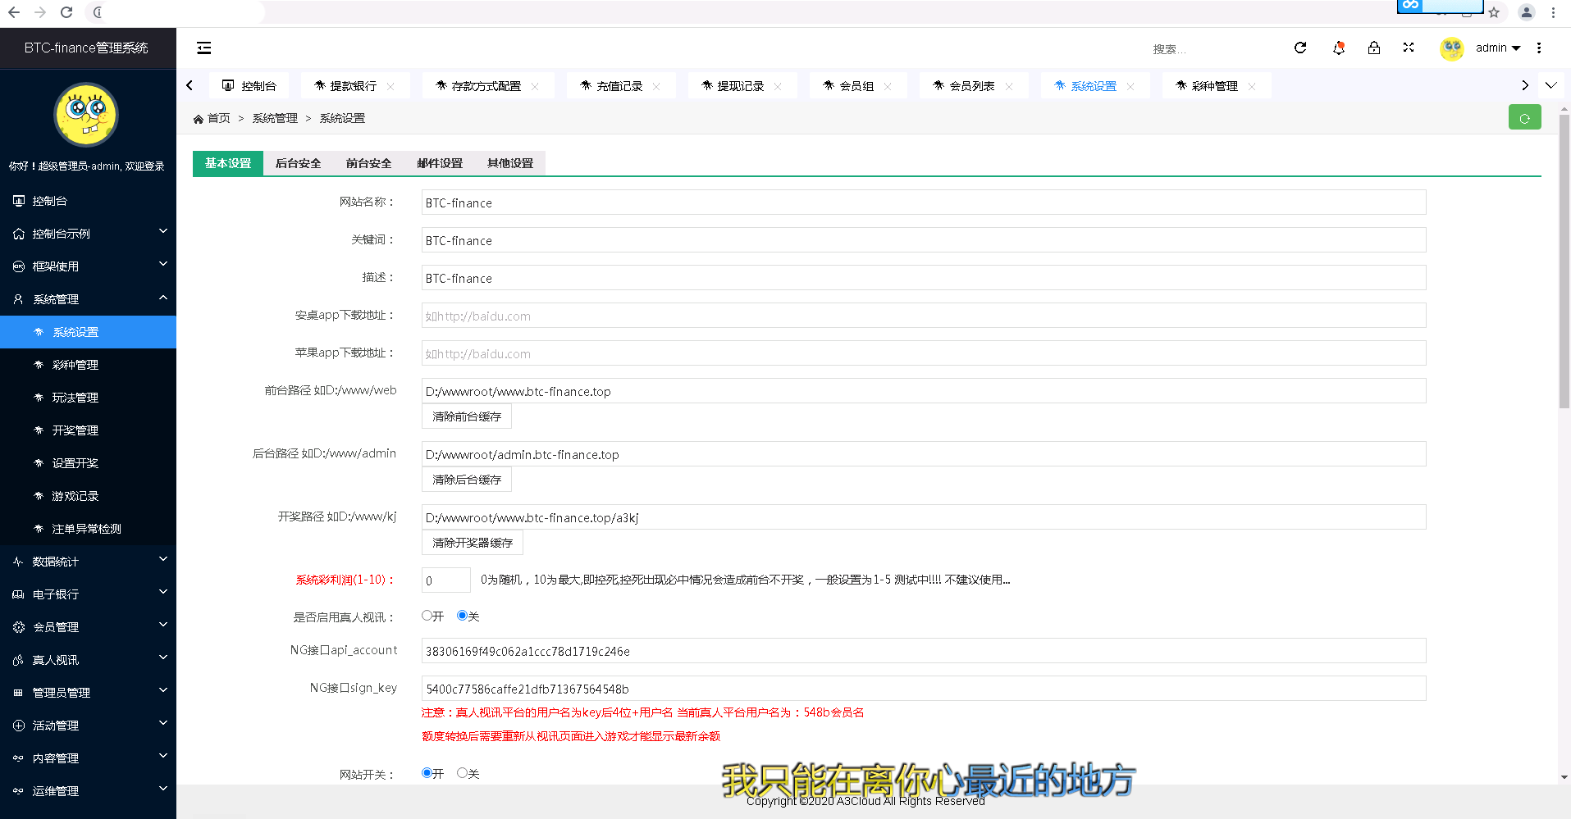The width and height of the screenshot is (1571, 819).
Task: Click the three-dot more options icon
Action: click(x=1539, y=48)
